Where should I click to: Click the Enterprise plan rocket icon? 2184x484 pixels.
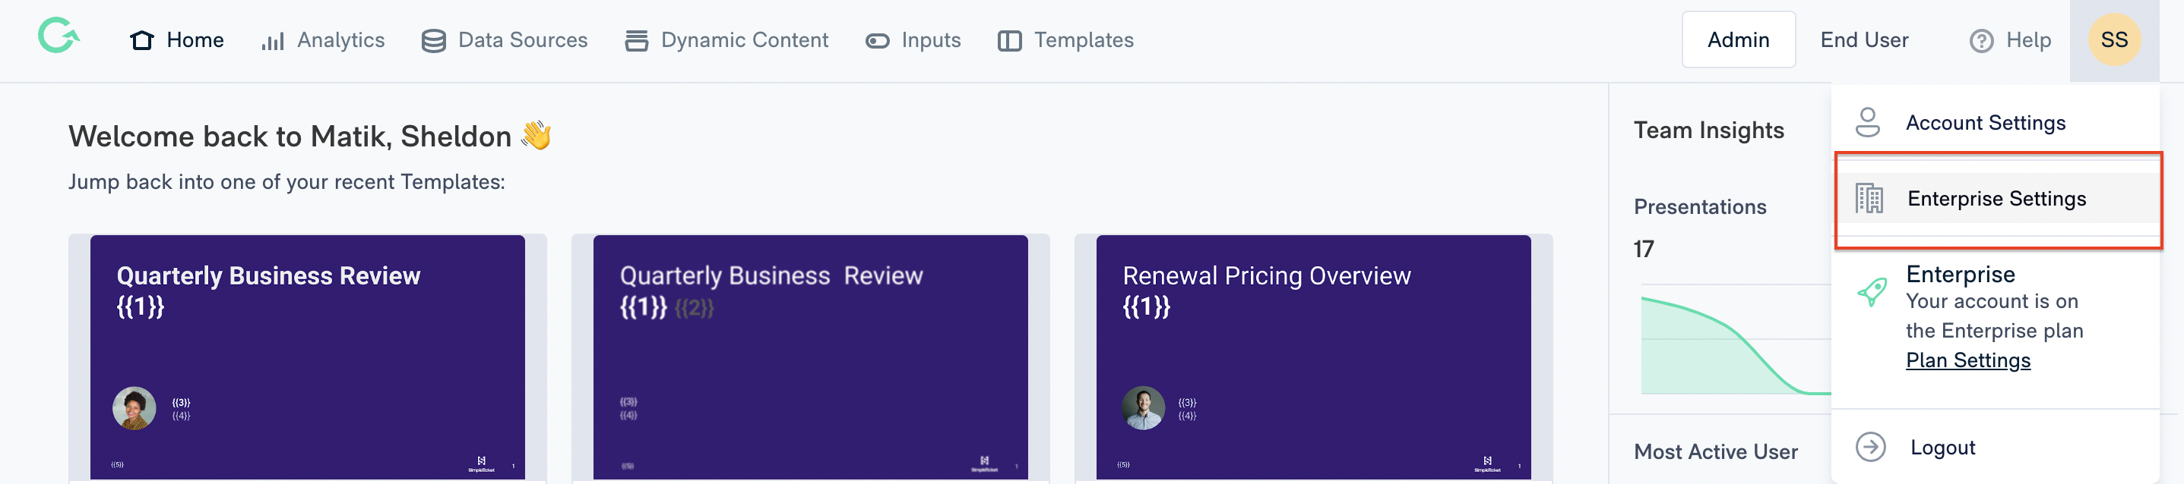tap(1871, 292)
